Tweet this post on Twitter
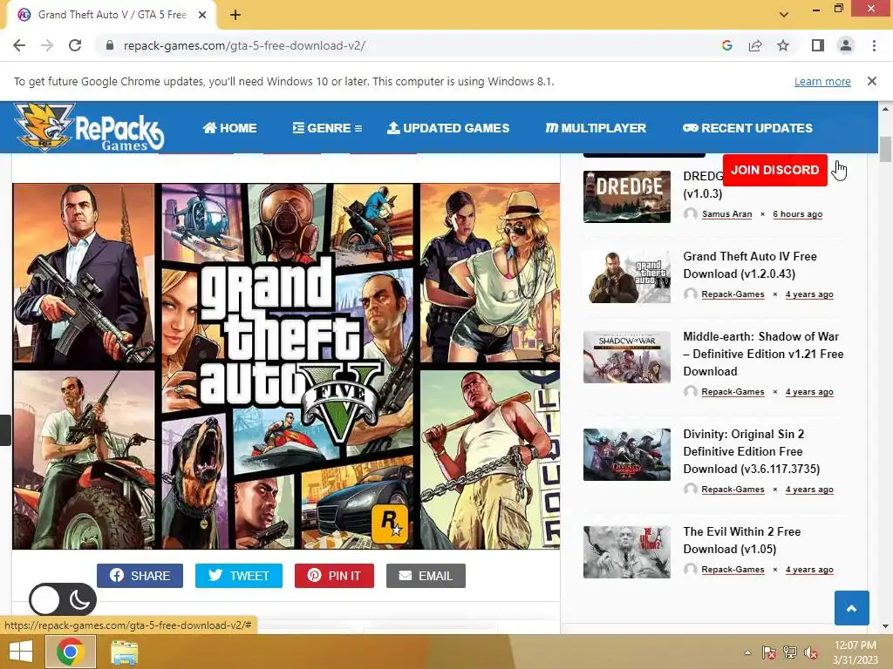 pos(239,576)
